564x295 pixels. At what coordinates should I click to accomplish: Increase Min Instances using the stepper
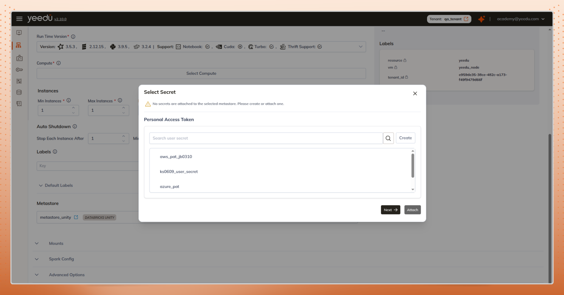coord(73,108)
